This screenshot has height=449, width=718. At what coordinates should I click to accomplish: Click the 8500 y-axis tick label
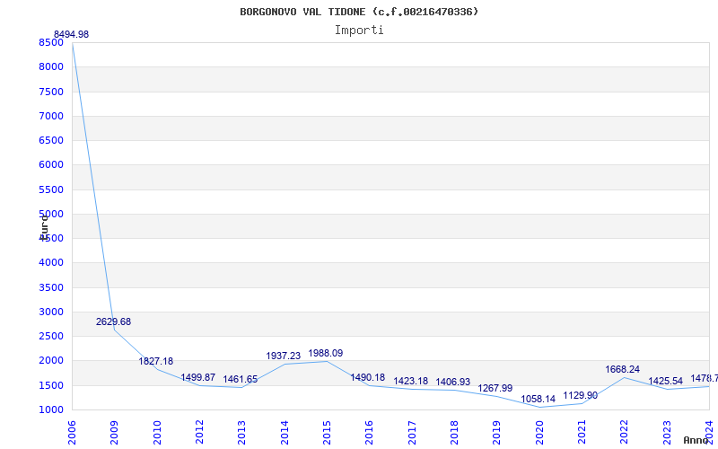point(51,42)
